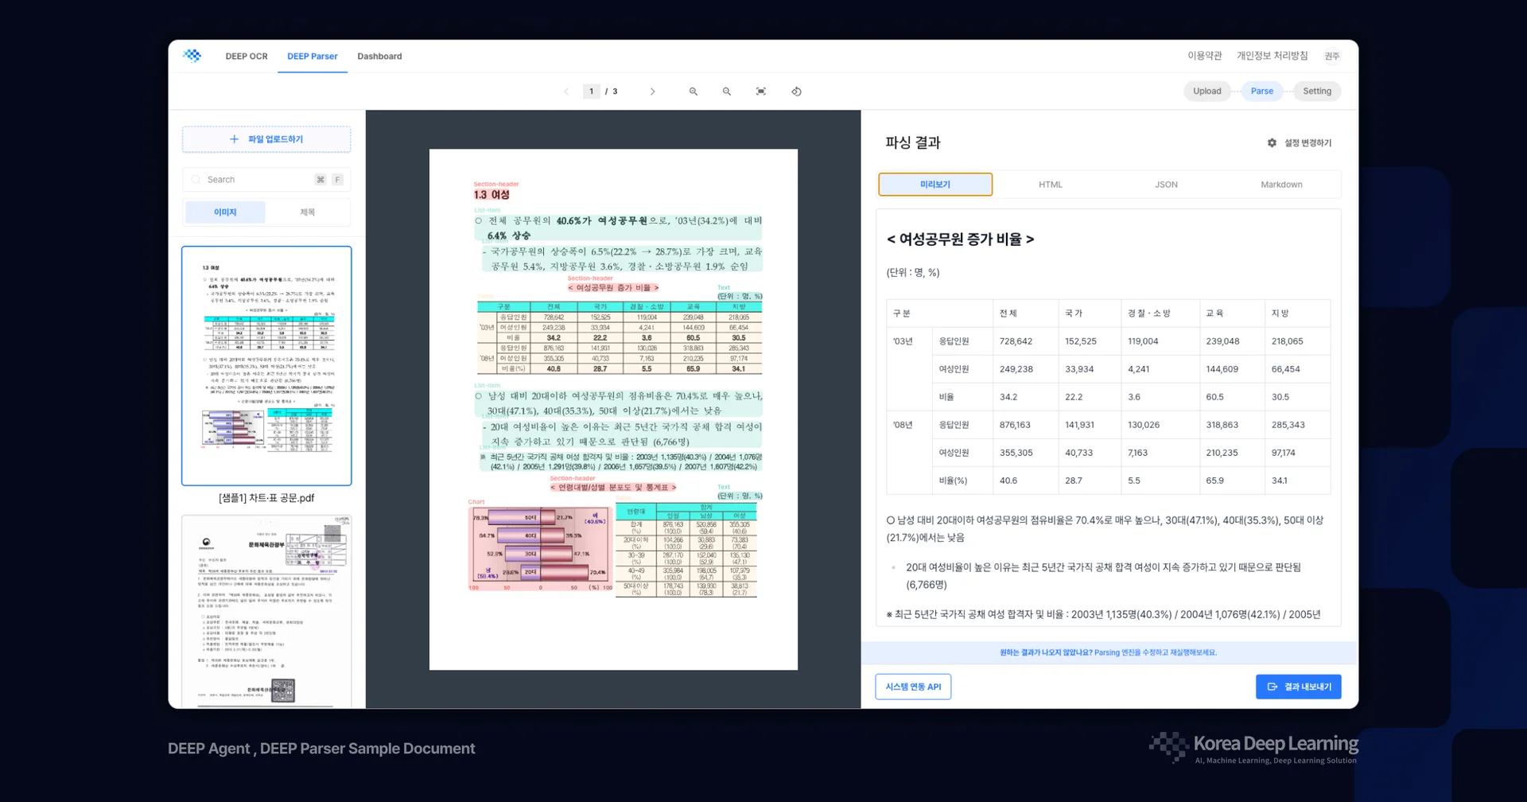
Task: Open the gear icon beside 설정 변경하기
Action: tap(1271, 142)
